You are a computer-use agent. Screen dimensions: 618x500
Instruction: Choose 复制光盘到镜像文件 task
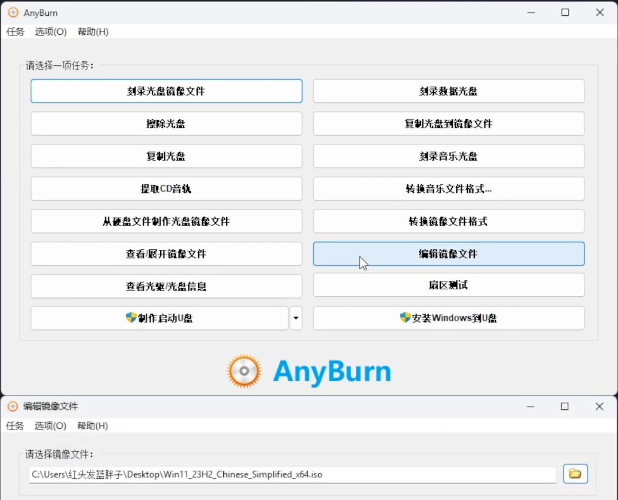(x=449, y=124)
